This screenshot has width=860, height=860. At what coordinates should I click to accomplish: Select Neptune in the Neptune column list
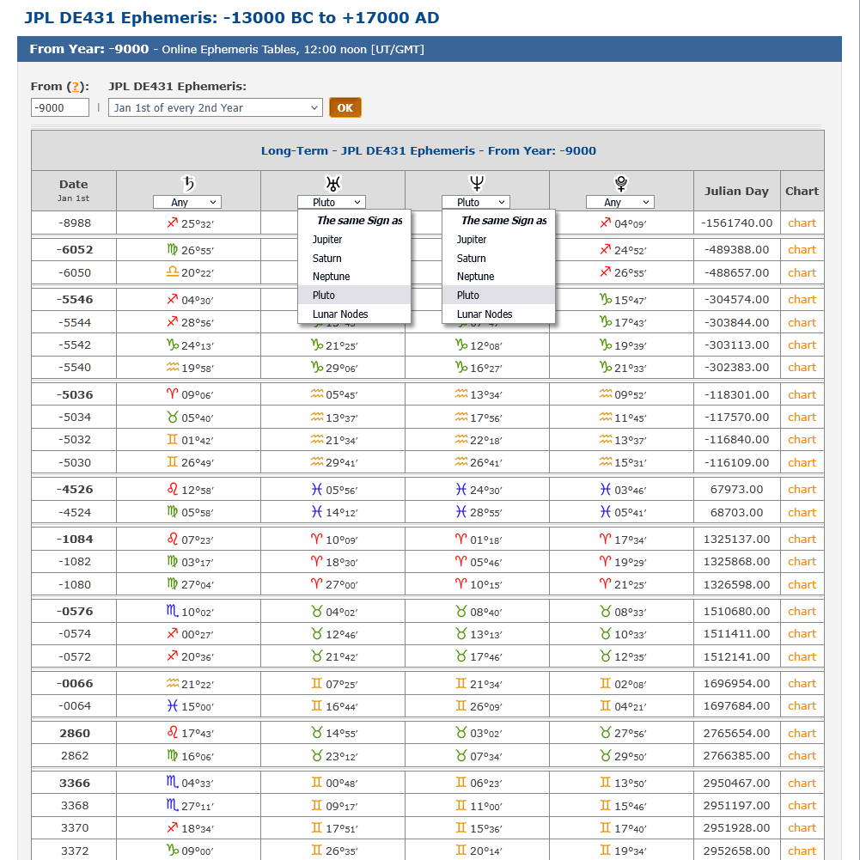point(498,277)
